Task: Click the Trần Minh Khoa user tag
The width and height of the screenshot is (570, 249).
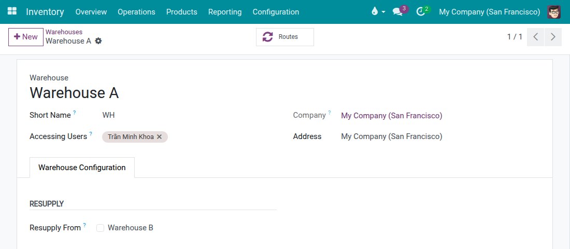Action: pos(131,137)
